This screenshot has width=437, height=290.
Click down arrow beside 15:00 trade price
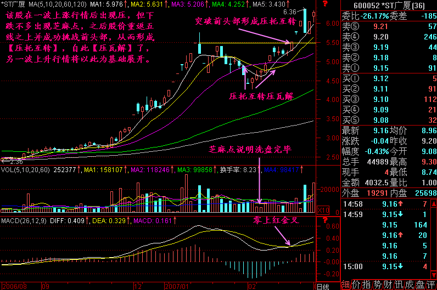[x=401, y=266]
